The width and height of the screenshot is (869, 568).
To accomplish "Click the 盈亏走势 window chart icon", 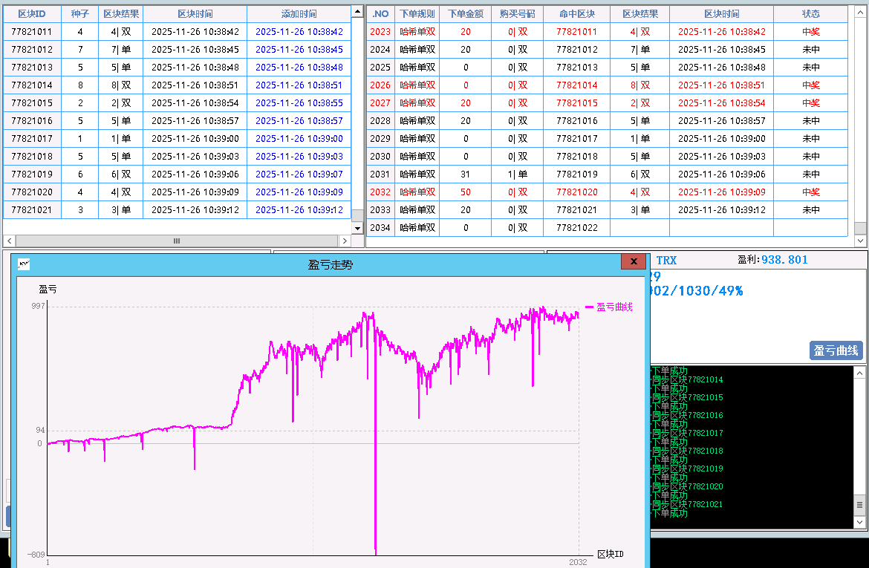I will pyautogui.click(x=24, y=264).
